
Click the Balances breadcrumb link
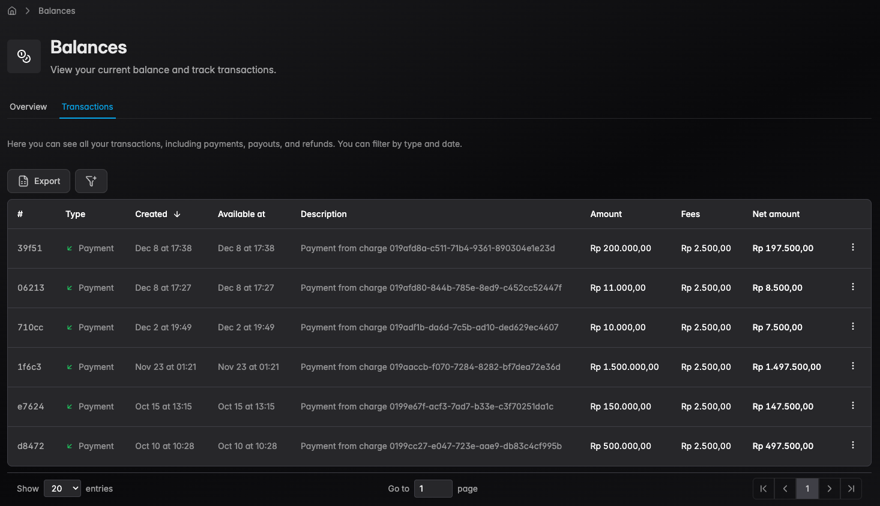[x=56, y=11]
